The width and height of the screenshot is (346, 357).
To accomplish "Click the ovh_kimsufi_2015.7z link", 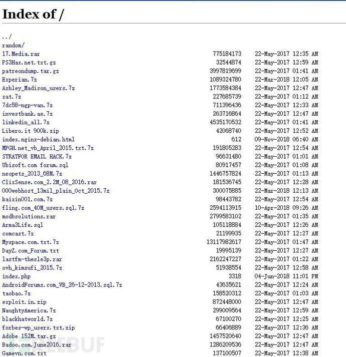I will tap(32, 268).
